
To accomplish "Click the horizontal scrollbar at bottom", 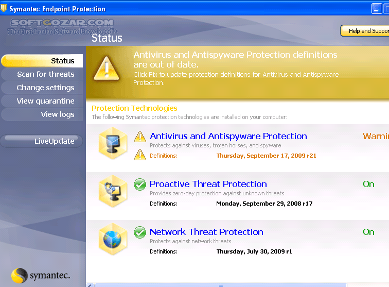I will [221, 285].
